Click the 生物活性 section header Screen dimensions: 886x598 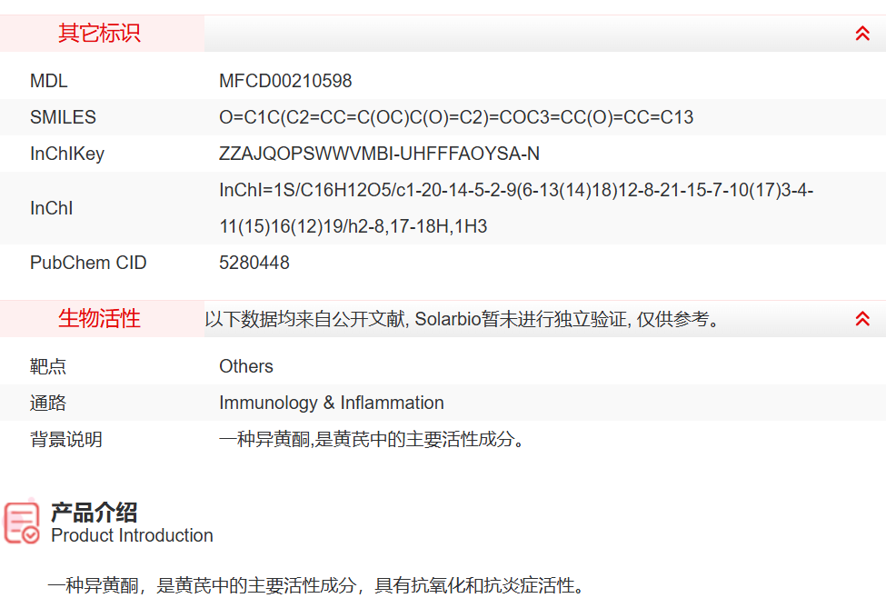100,319
